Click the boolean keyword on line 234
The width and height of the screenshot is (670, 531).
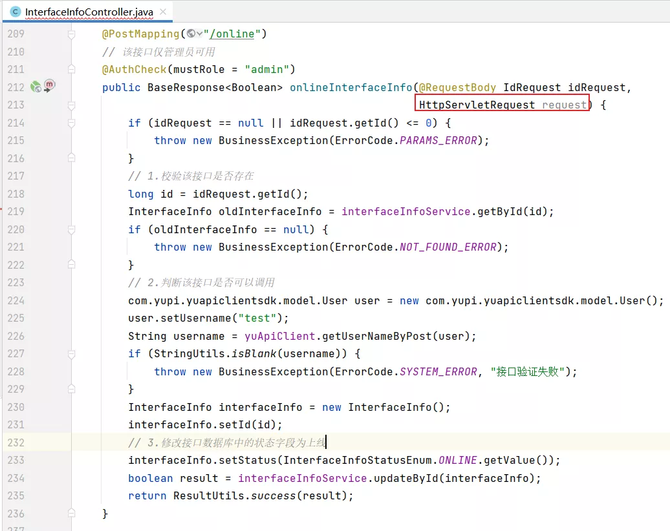151,478
